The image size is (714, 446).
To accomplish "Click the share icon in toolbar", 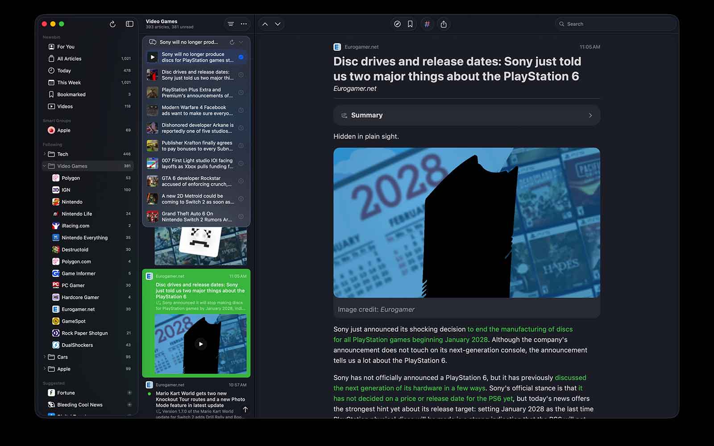I will coord(444,24).
